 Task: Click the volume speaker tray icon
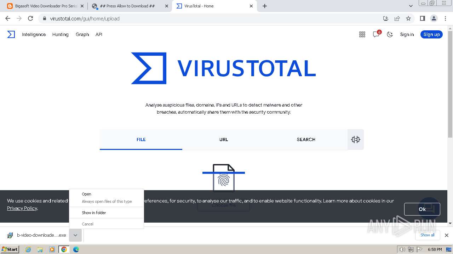(x=402, y=249)
